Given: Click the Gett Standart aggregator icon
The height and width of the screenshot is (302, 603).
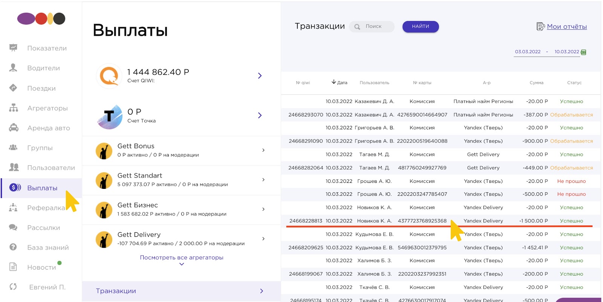Looking at the screenshot, I should pos(104,180).
